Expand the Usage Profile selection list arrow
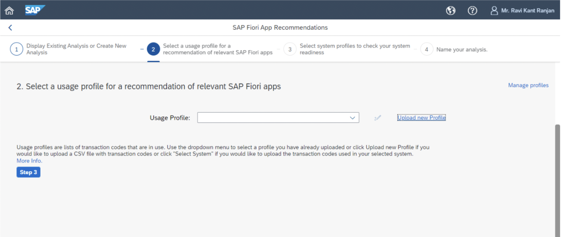563x237 pixels. (x=352, y=118)
